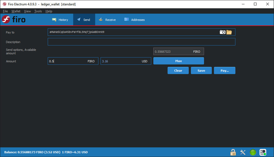
Task: Click the USD amount field
Action: click(126, 61)
